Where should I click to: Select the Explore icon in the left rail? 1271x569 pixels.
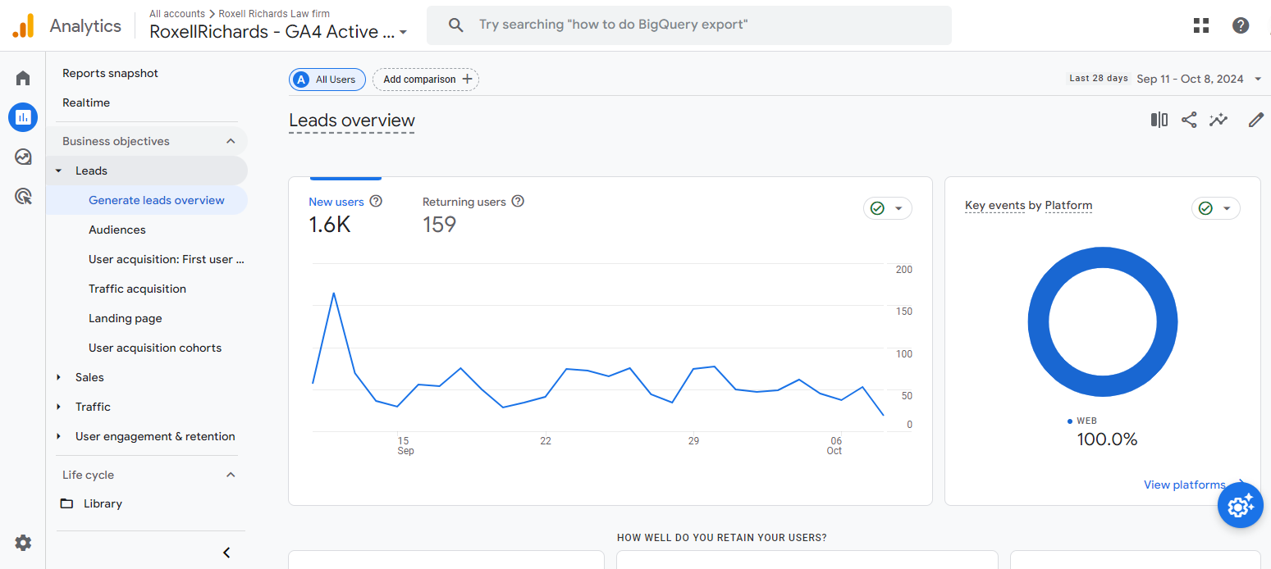pyautogui.click(x=22, y=157)
